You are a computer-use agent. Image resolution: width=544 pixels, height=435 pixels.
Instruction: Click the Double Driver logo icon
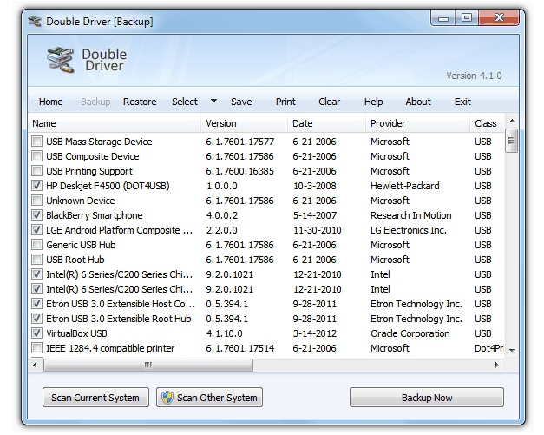tap(61, 59)
